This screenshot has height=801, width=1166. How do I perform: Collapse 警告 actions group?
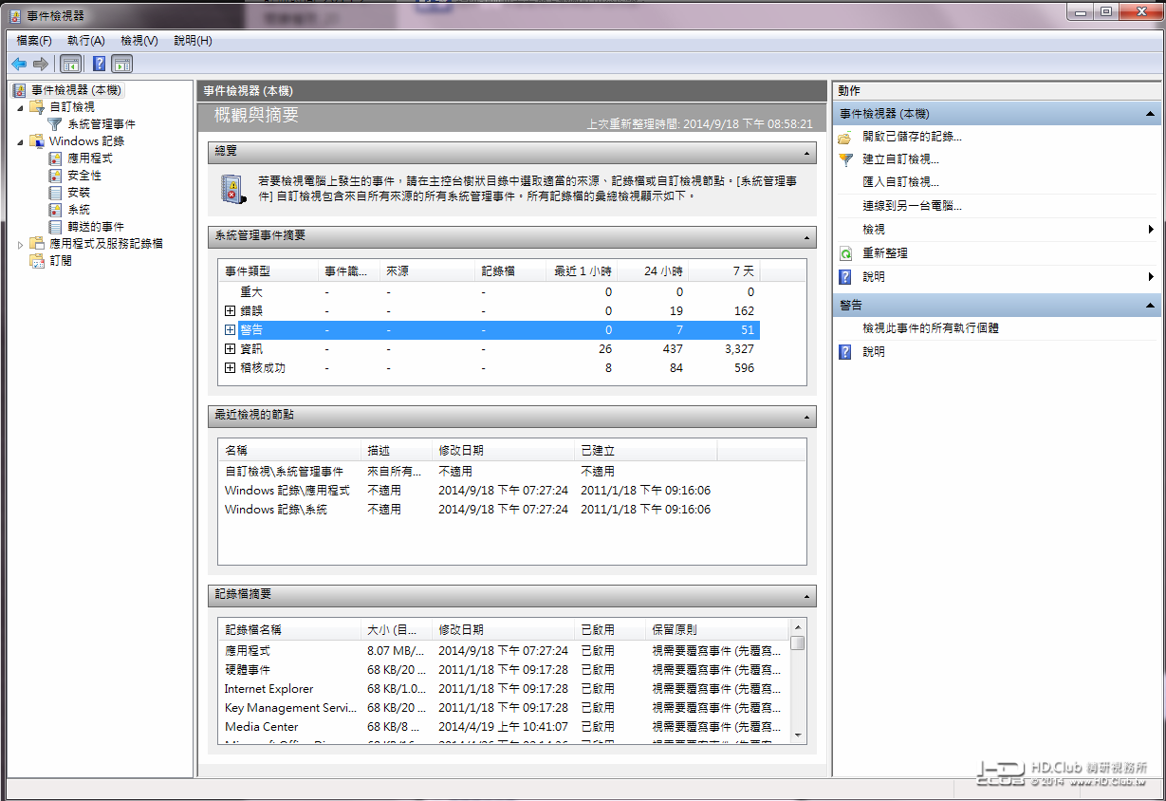point(1151,306)
